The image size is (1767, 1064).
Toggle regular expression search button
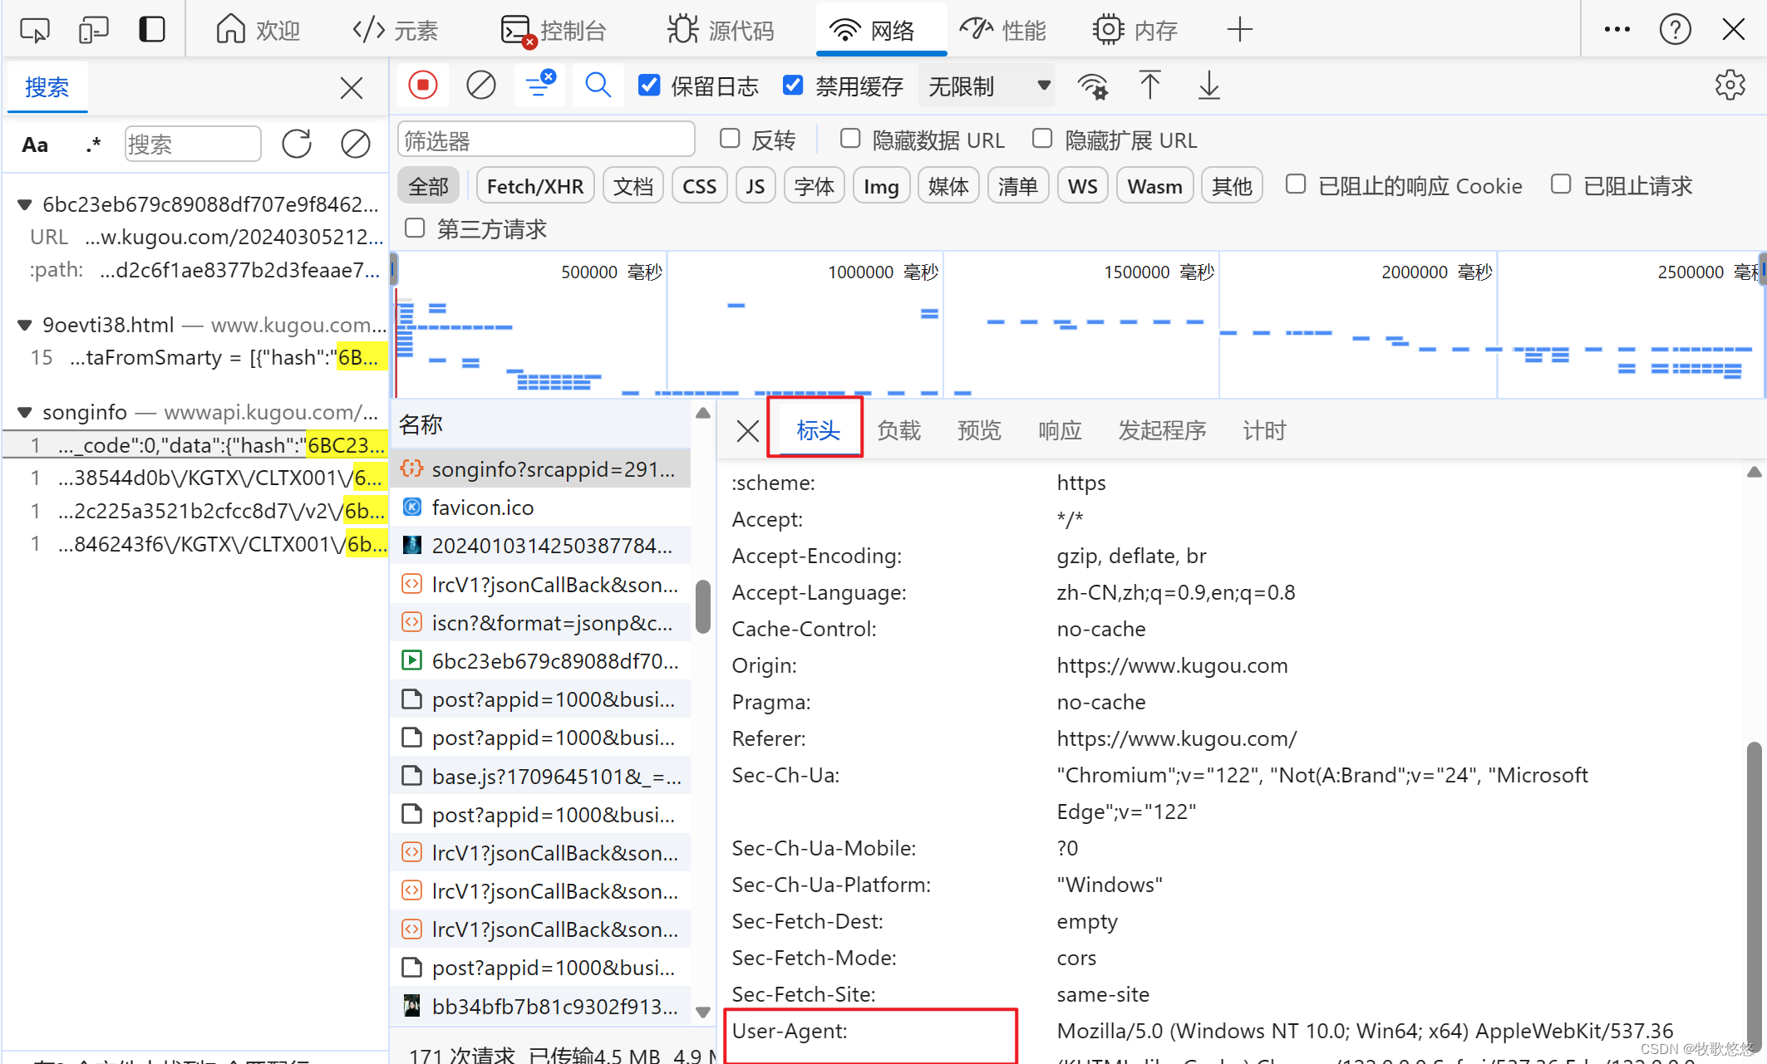pyautogui.click(x=93, y=145)
